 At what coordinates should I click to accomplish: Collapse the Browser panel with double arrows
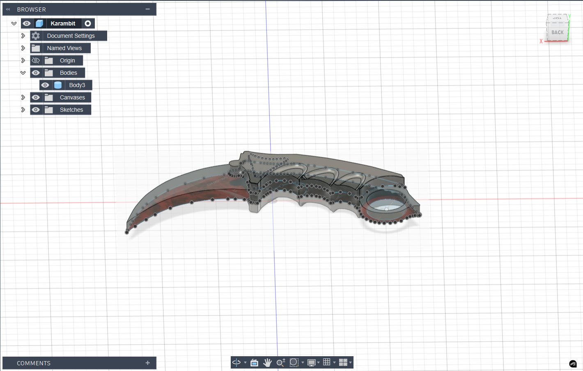[x=8, y=9]
